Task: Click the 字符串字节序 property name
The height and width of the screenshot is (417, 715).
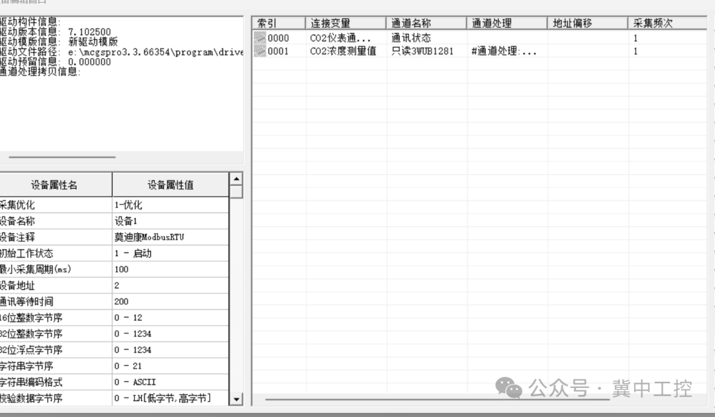Action: [x=56, y=366]
